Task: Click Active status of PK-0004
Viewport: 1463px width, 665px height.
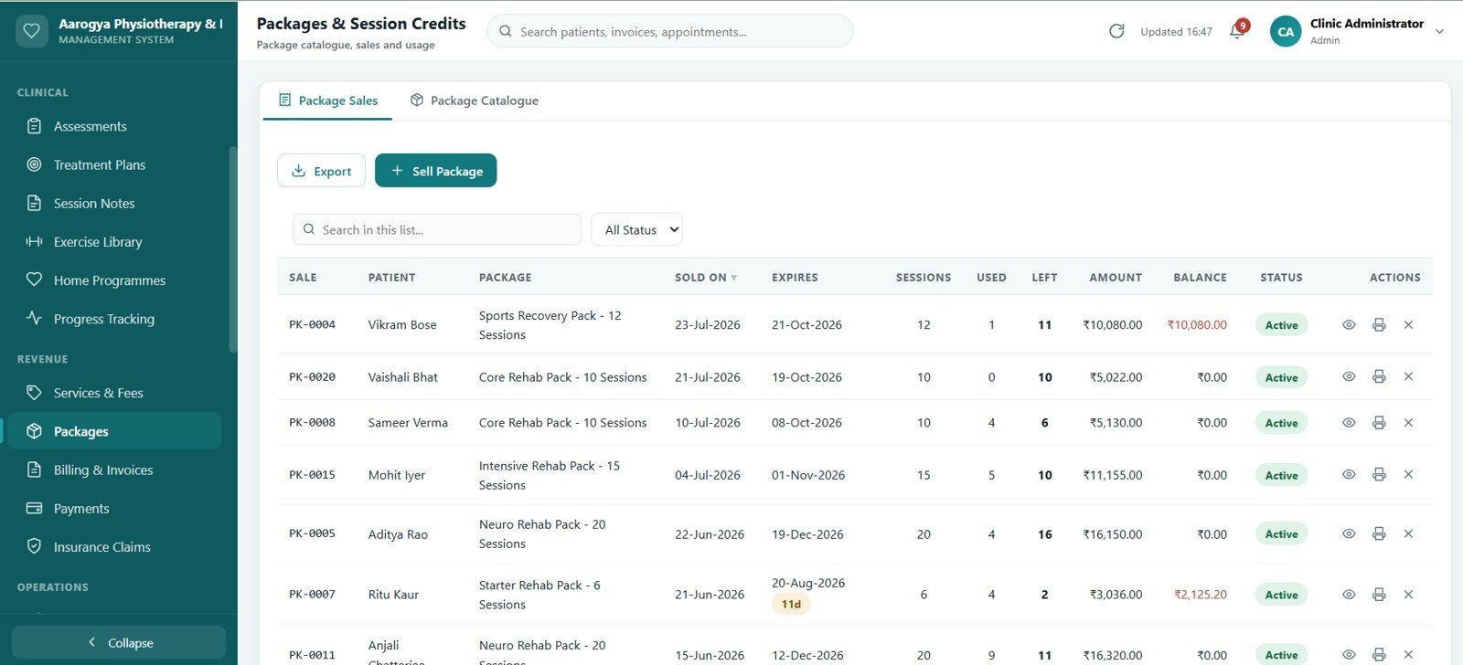Action: tap(1281, 325)
